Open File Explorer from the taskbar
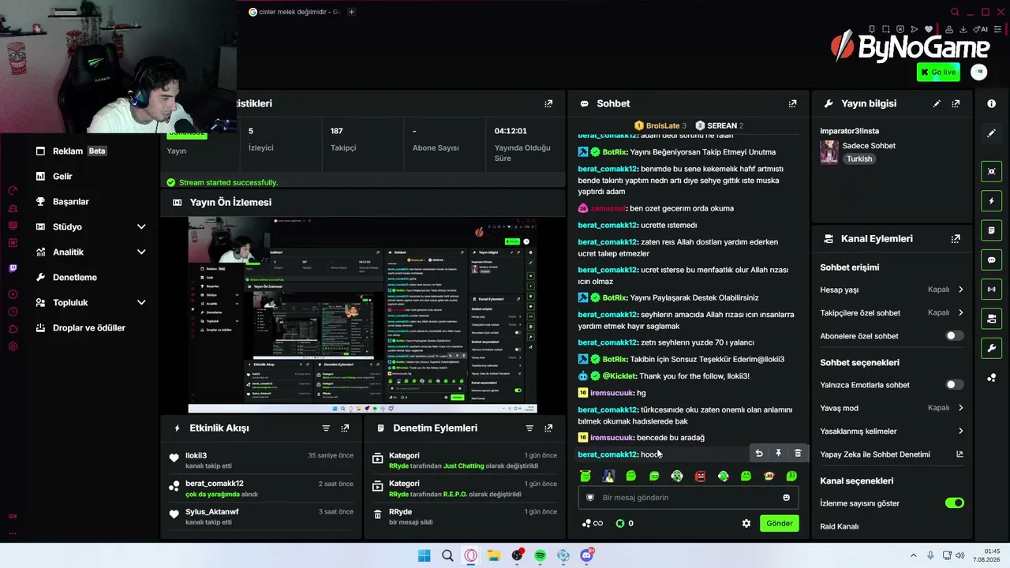 [x=493, y=555]
